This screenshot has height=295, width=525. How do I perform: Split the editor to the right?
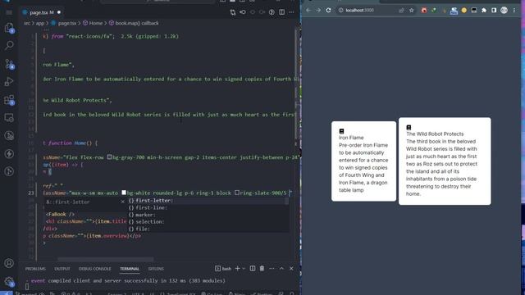point(282,12)
